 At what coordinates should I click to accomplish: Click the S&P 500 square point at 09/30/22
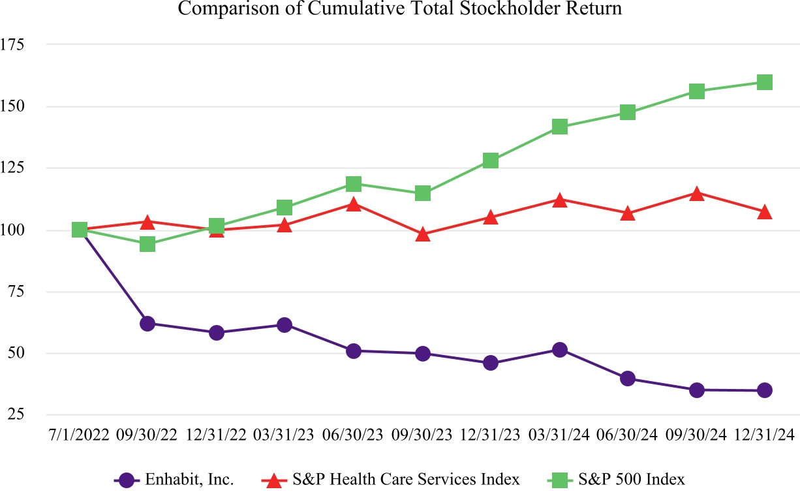coord(147,244)
